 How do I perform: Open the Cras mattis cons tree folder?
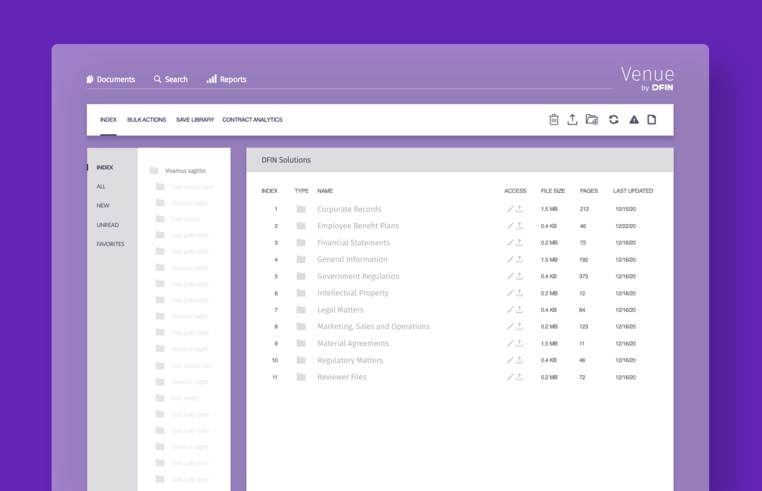[x=191, y=187]
